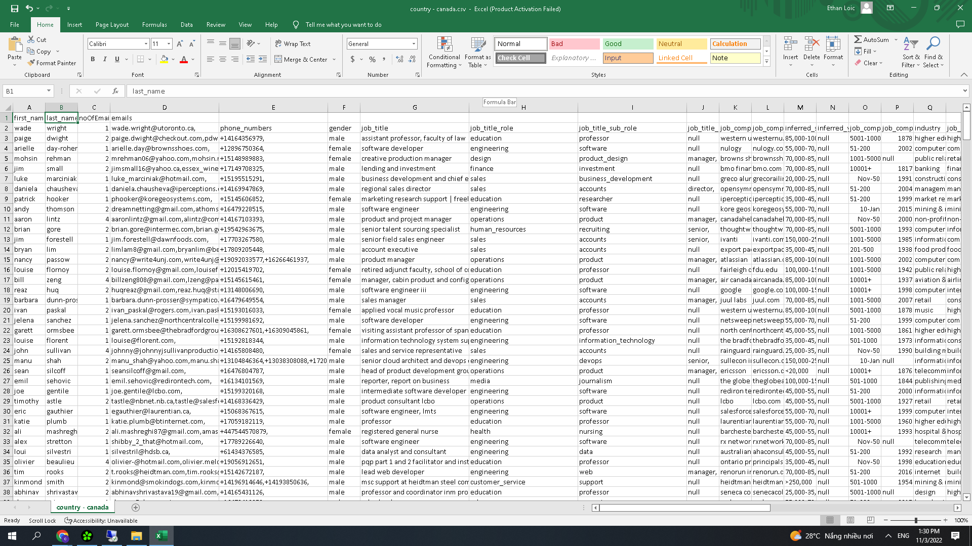Open Find & Select magnifier
This screenshot has width=972, height=546.
[x=933, y=52]
